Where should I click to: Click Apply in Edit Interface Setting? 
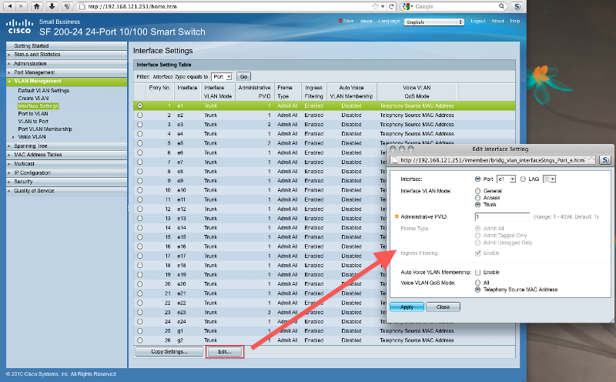pos(407,307)
